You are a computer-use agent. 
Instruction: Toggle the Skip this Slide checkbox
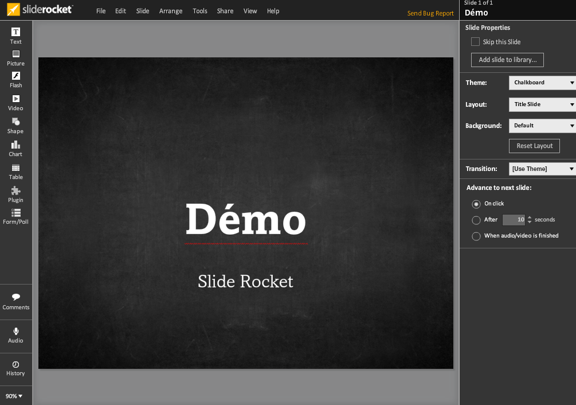475,42
